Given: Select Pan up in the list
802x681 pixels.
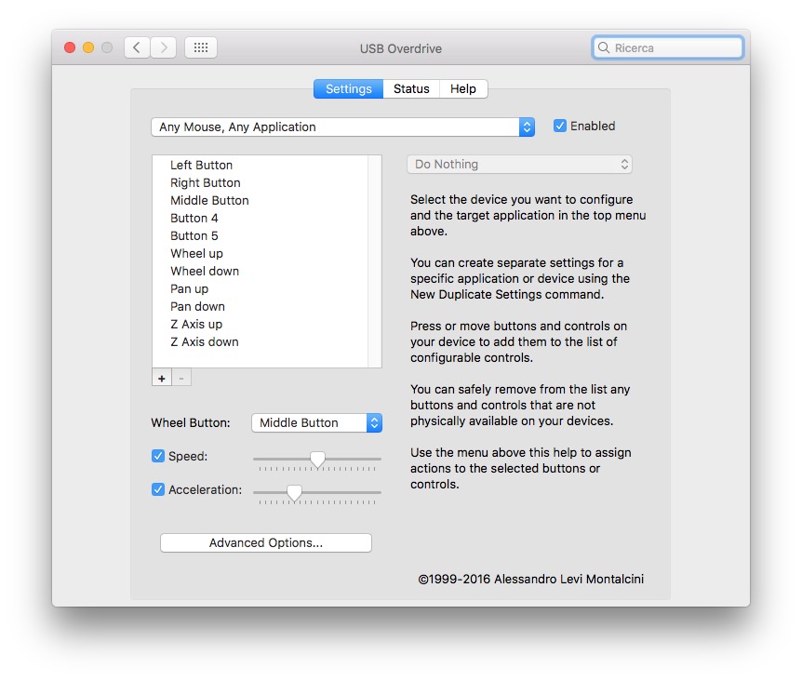Looking at the screenshot, I should 260,288.
